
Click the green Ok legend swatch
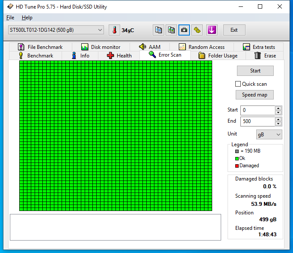point(237,158)
